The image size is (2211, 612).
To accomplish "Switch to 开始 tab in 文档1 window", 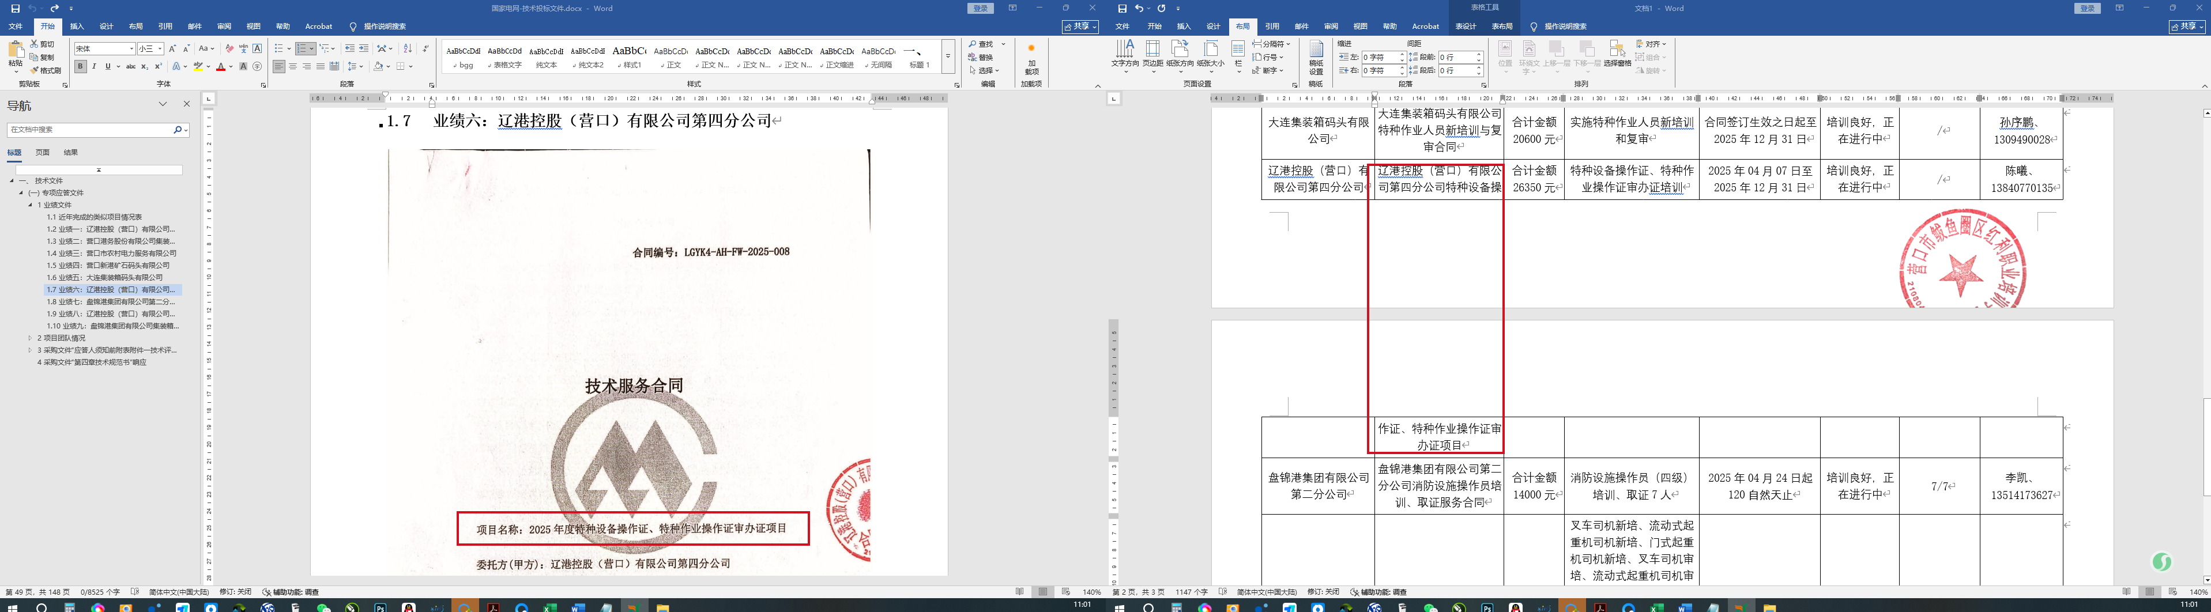I will click(1154, 27).
